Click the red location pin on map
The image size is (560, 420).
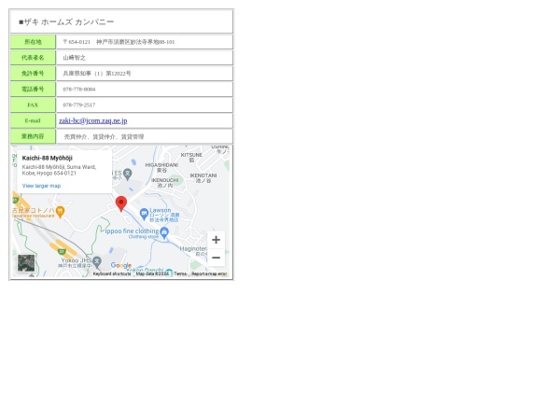120,203
